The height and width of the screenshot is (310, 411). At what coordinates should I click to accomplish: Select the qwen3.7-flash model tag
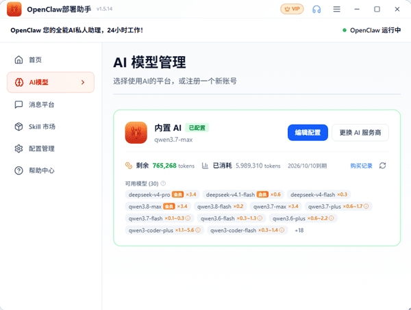tap(160, 218)
